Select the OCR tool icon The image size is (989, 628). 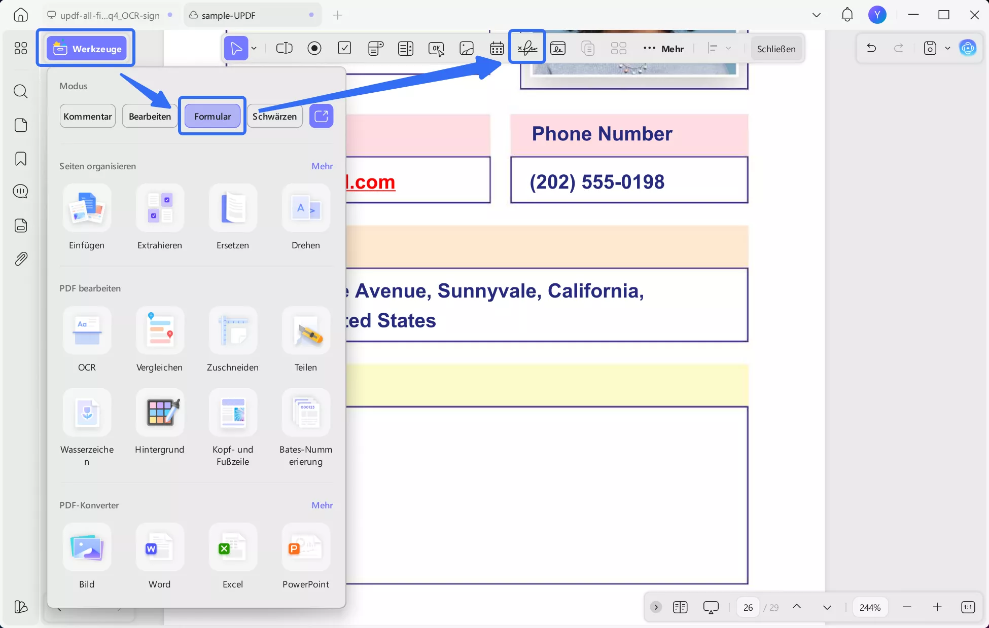click(87, 330)
